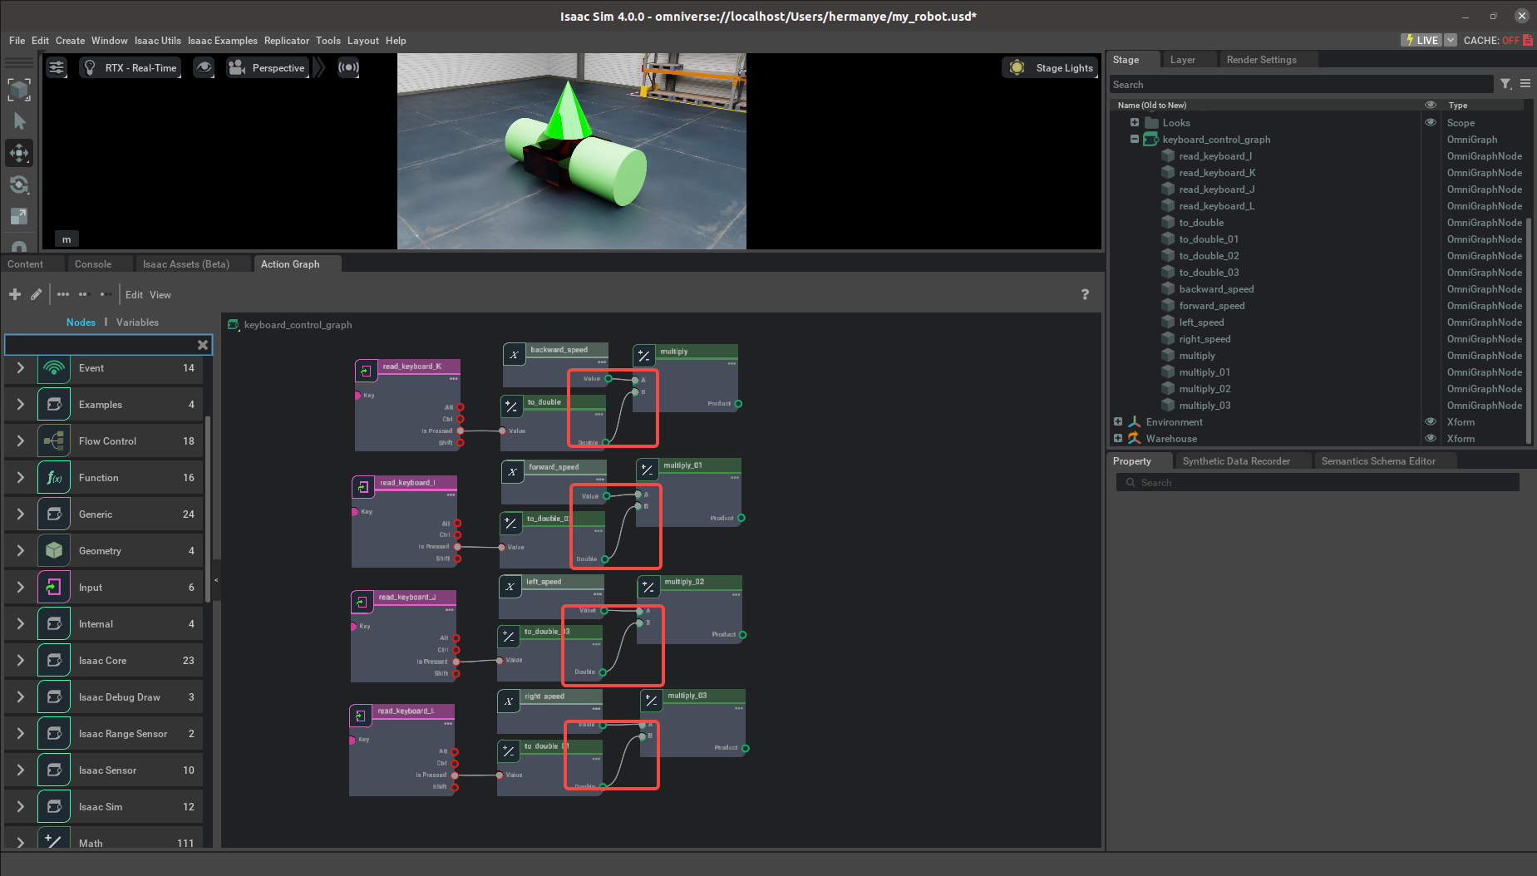Click the read_keyboard_K node input icon

(x=366, y=371)
